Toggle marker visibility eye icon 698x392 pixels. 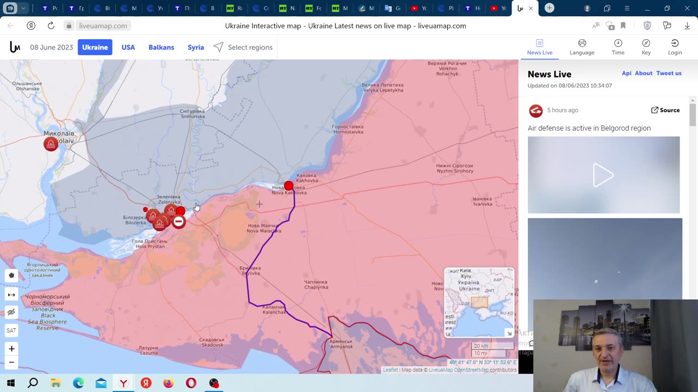tap(11, 312)
